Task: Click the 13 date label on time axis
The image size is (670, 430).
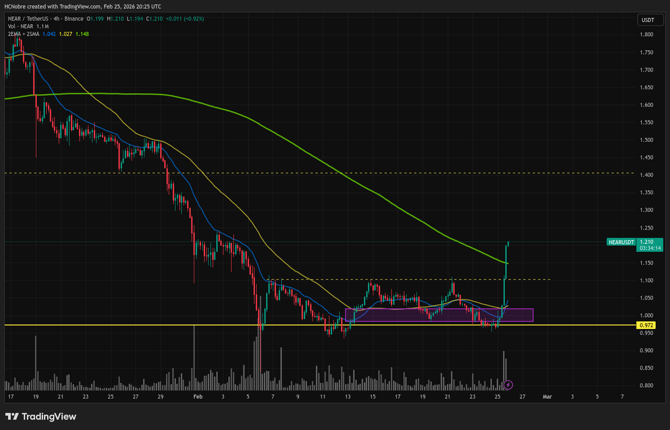Action: (x=348, y=397)
